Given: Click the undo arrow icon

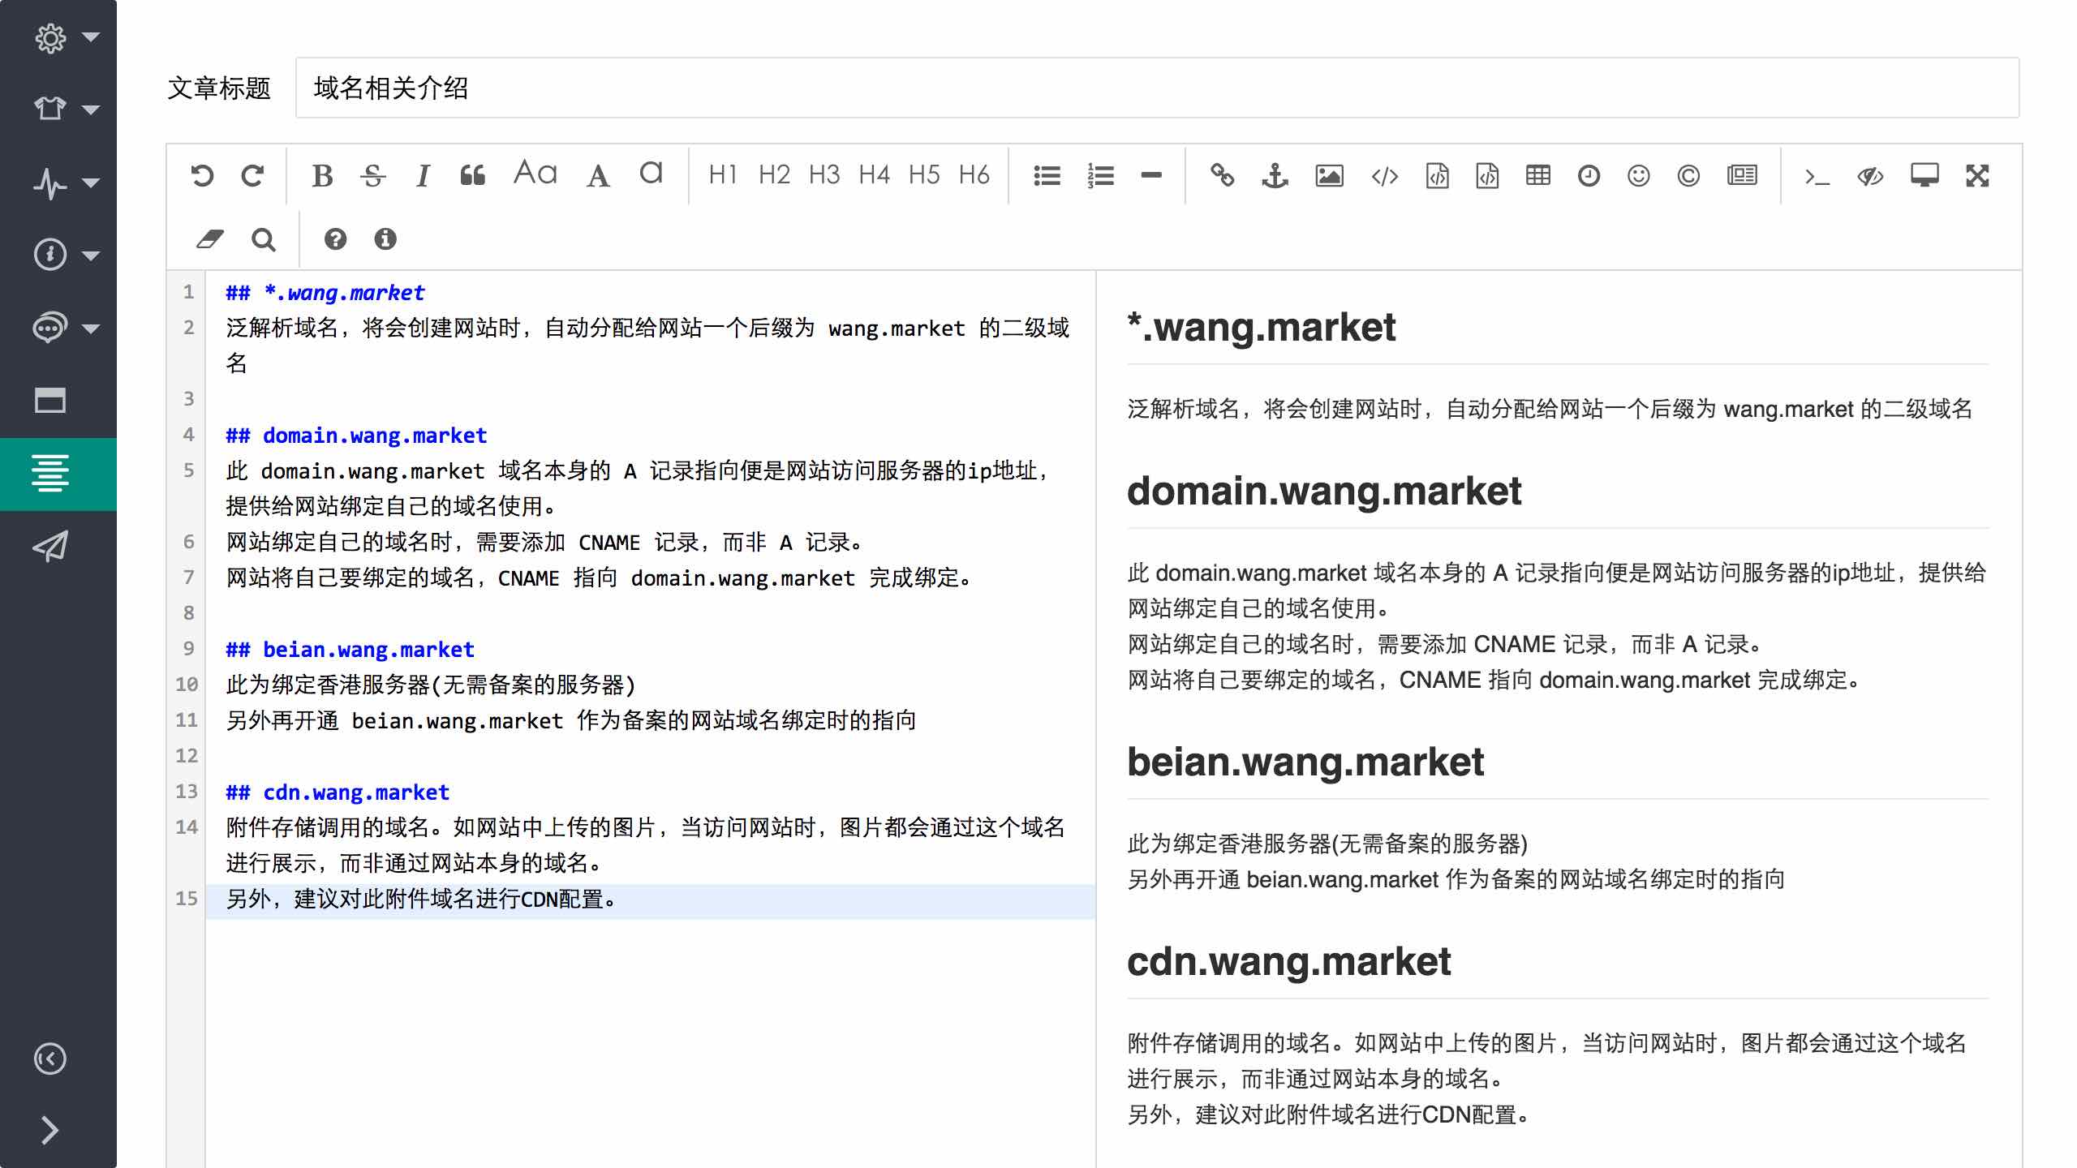Looking at the screenshot, I should click(x=202, y=175).
